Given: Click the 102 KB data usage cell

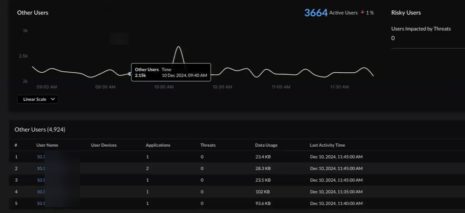Looking at the screenshot, I should tap(262, 192).
